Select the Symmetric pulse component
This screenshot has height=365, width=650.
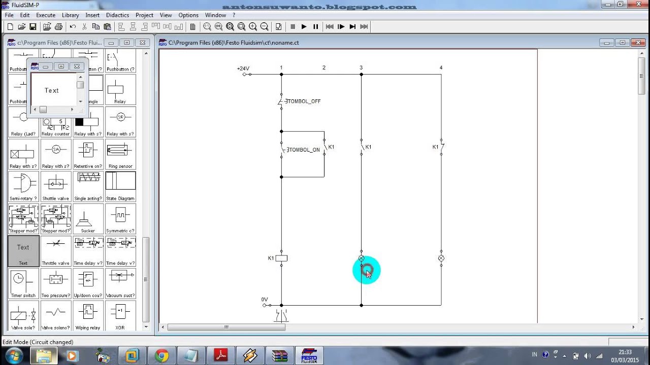coord(120,219)
